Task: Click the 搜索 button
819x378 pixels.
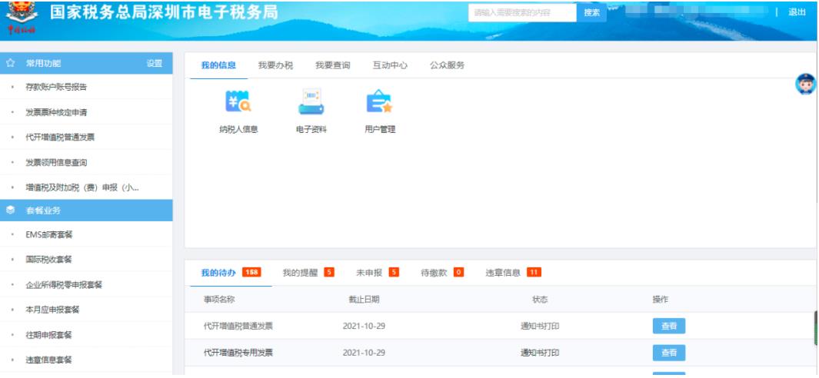Action: [591, 13]
